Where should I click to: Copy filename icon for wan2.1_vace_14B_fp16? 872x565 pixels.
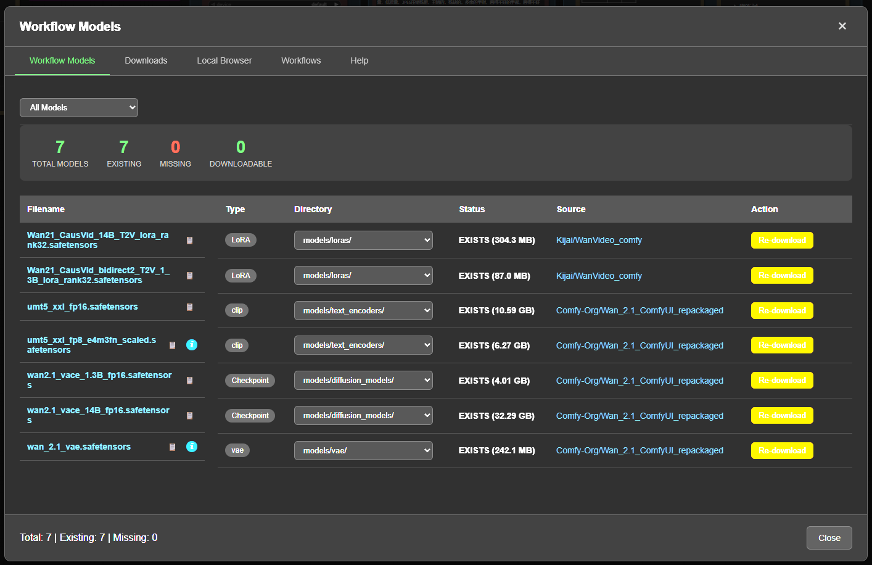(190, 416)
